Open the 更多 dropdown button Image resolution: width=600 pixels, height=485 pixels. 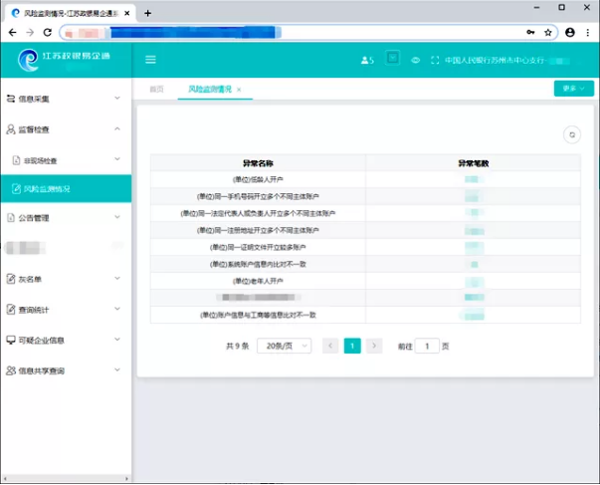click(x=573, y=89)
